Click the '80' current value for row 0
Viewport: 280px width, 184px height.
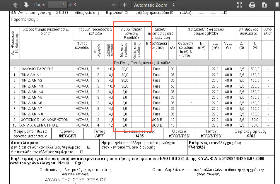[173, 69]
